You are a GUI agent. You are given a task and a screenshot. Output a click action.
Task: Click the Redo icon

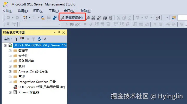coord(147,18)
